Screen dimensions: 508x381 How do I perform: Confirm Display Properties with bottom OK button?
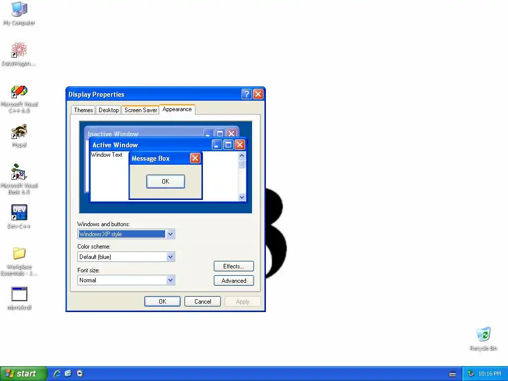pos(162,301)
